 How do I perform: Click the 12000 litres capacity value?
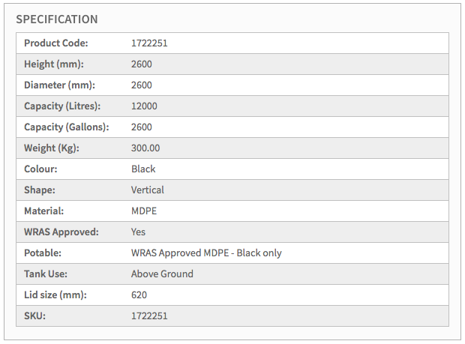[x=144, y=106]
